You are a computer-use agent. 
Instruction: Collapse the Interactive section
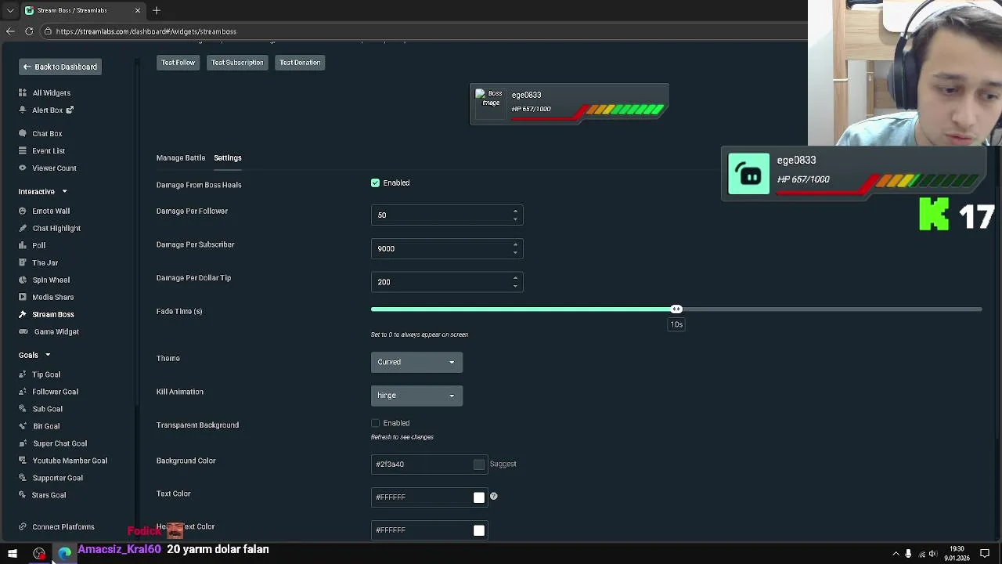64,191
